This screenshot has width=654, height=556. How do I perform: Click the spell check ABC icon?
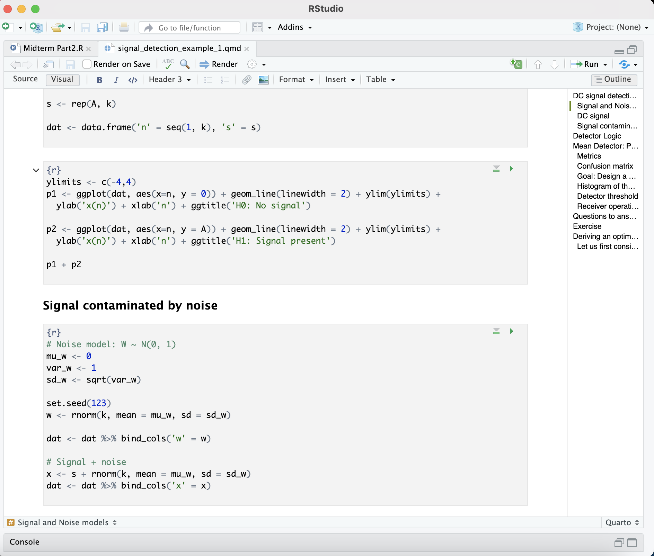pyautogui.click(x=168, y=64)
